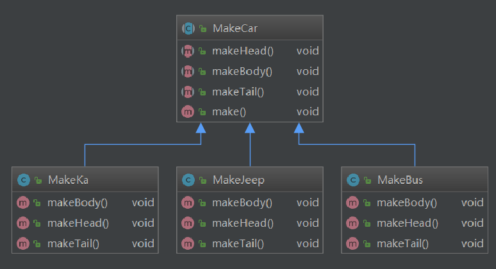This screenshot has height=269, width=496.
Task: Select the MakeCar class header
Action: pyautogui.click(x=236, y=28)
